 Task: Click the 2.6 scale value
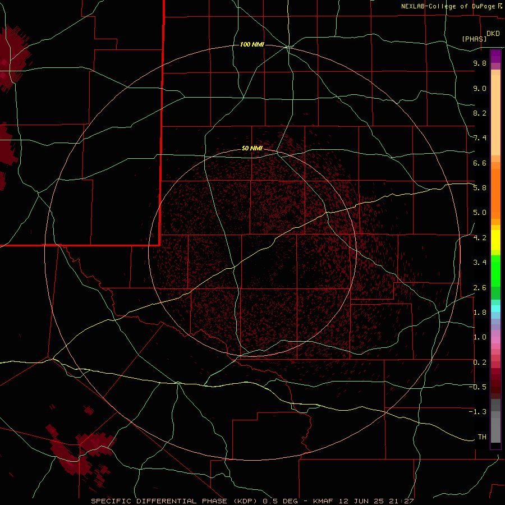coord(480,288)
